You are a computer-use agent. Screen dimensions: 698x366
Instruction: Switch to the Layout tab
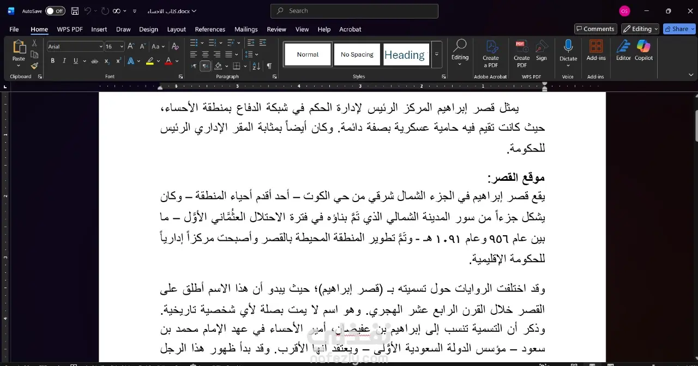[x=176, y=29]
